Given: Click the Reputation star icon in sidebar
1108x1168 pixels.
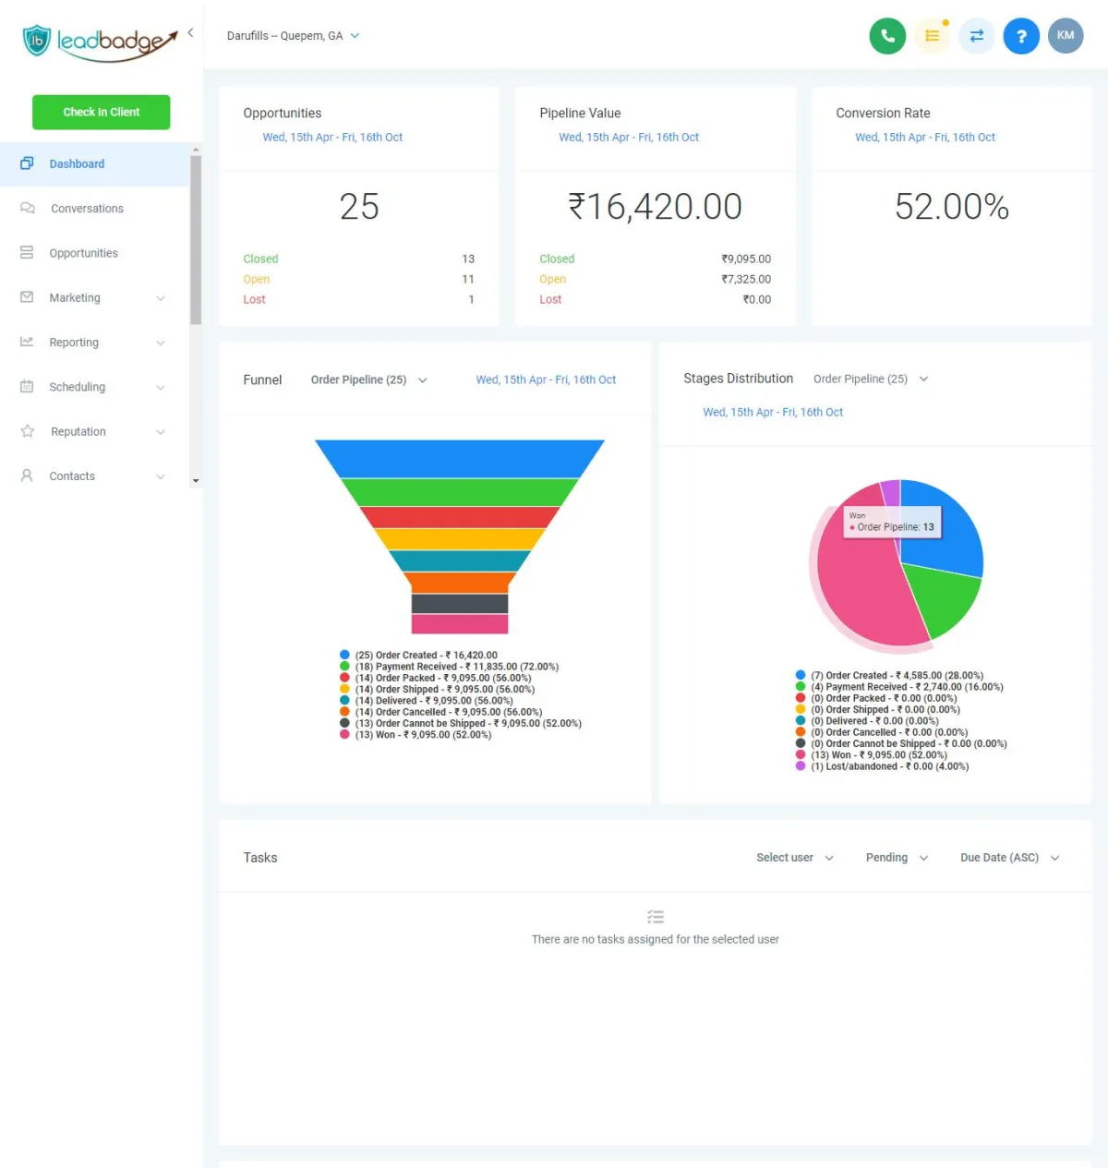Looking at the screenshot, I should 28,431.
